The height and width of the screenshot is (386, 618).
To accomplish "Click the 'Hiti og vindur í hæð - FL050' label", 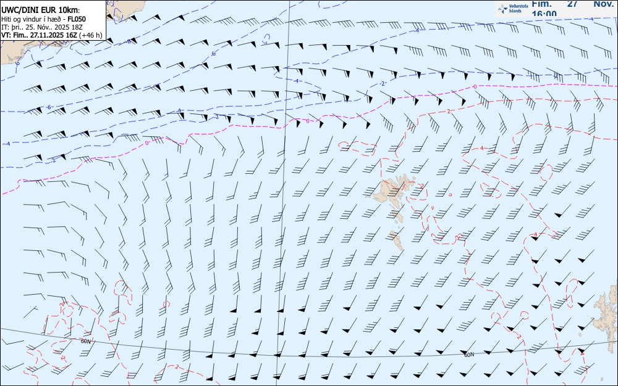I will point(43,19).
